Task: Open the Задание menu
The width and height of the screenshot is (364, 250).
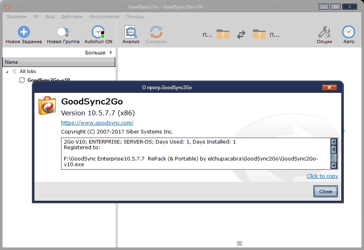Action: tap(16, 17)
